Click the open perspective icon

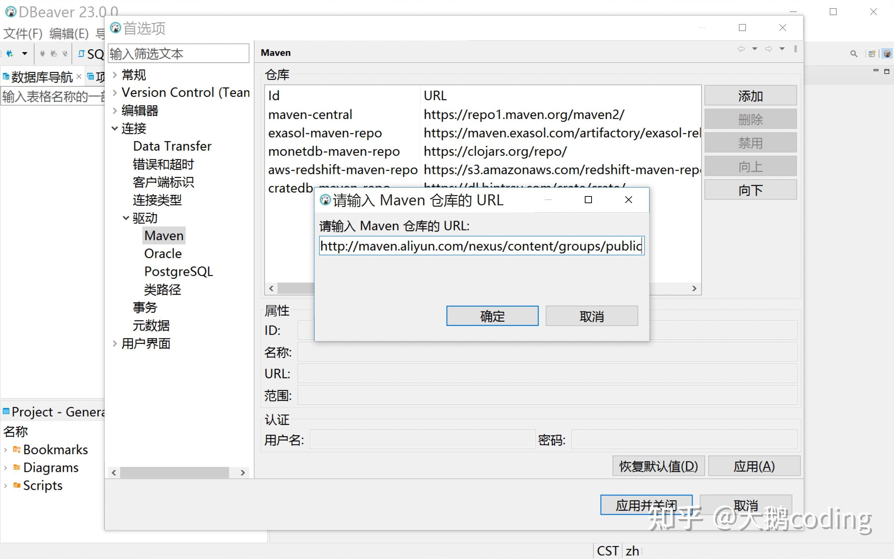point(871,54)
